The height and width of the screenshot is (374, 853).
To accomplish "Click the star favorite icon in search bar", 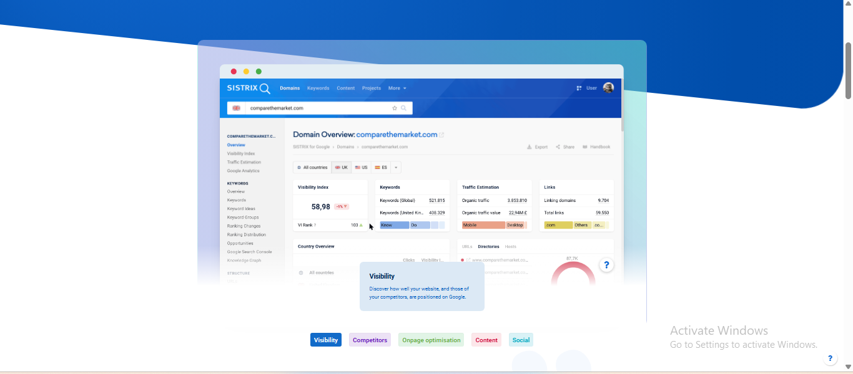I will [x=395, y=108].
